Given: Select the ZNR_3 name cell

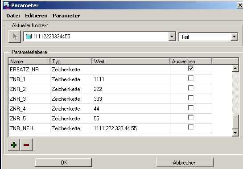Looking at the screenshot, I should pos(29,99).
